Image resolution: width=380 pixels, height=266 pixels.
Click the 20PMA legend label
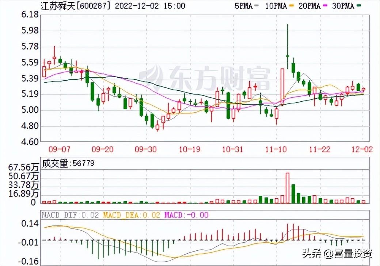[309, 6]
